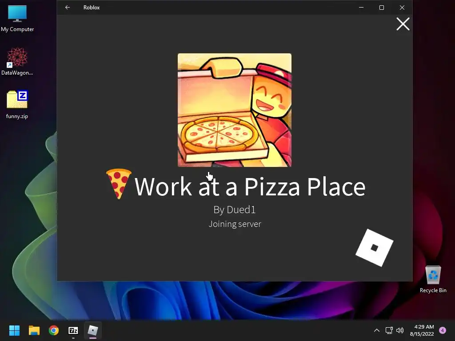The image size is (455, 341).
Task: Click the "Work at a Pizza Place" title
Action: click(x=250, y=187)
